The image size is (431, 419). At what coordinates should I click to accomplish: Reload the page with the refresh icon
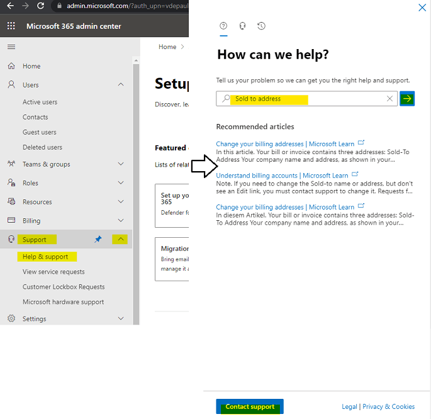(41, 6)
